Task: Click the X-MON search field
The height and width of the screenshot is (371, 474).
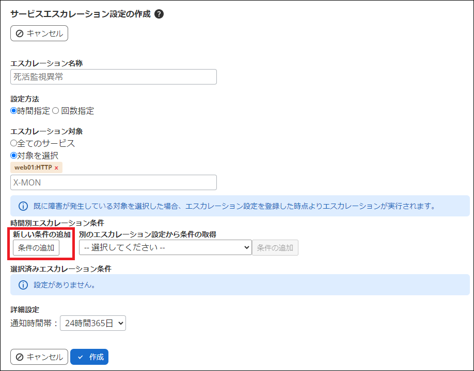Action: pyautogui.click(x=114, y=182)
